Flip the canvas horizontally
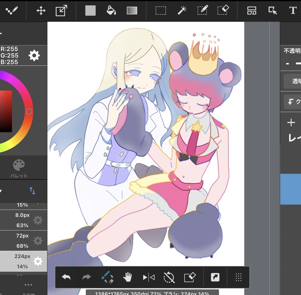This screenshot has width=301, height=295. point(149,277)
